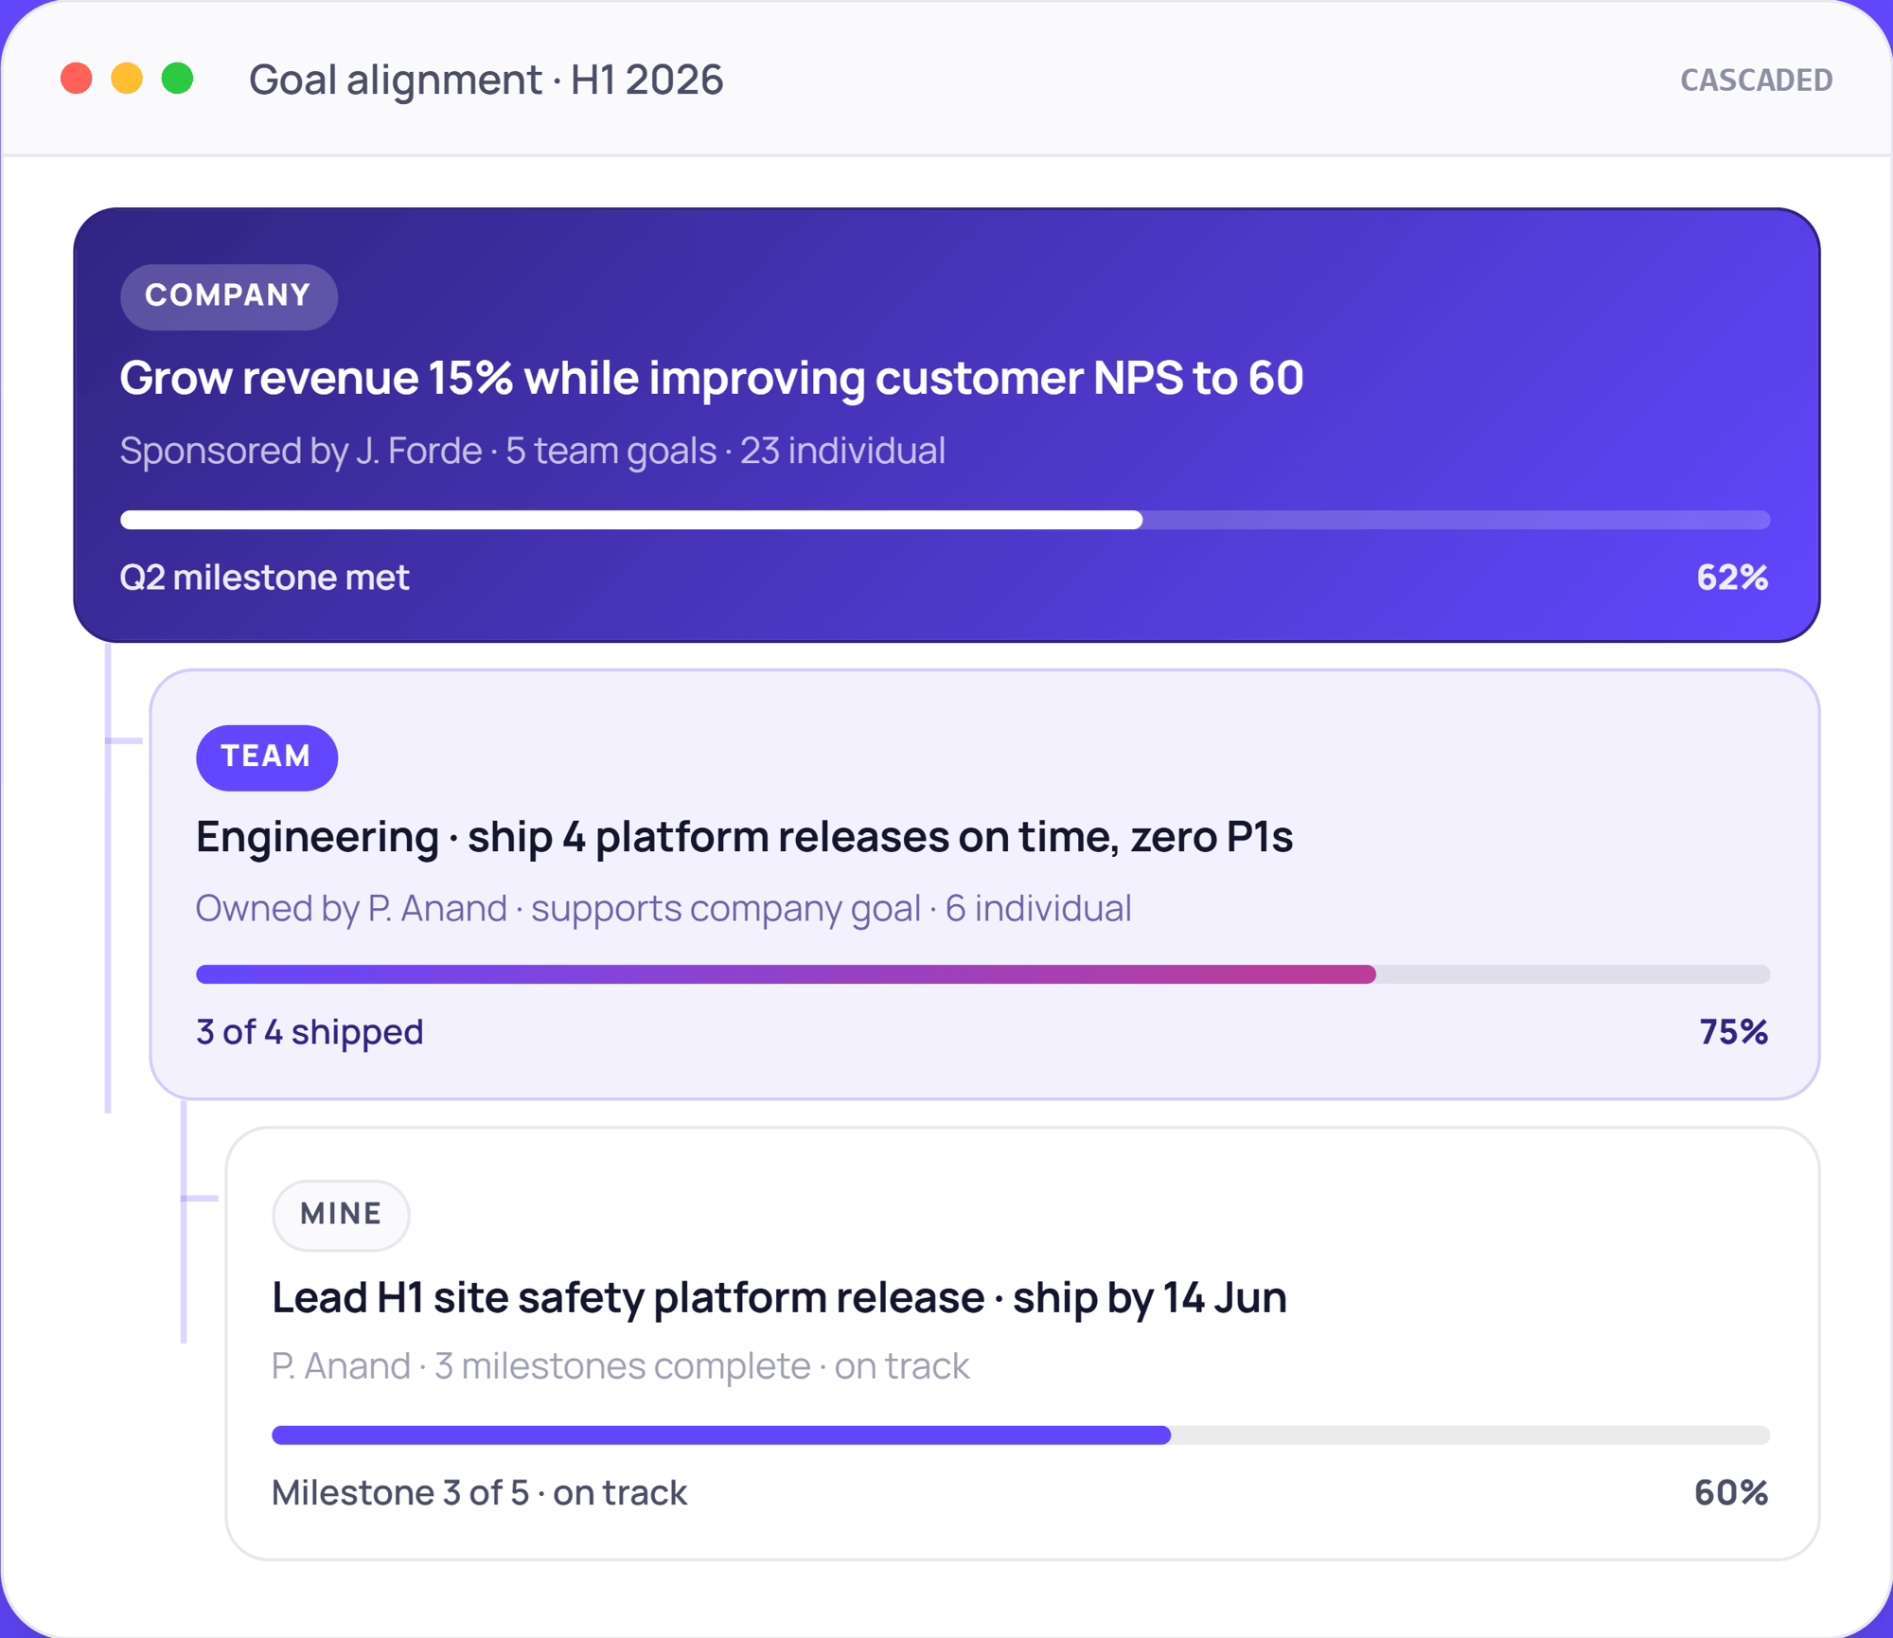Image resolution: width=1893 pixels, height=1638 pixels.
Task: Click the 75% progress value
Action: [1733, 1032]
